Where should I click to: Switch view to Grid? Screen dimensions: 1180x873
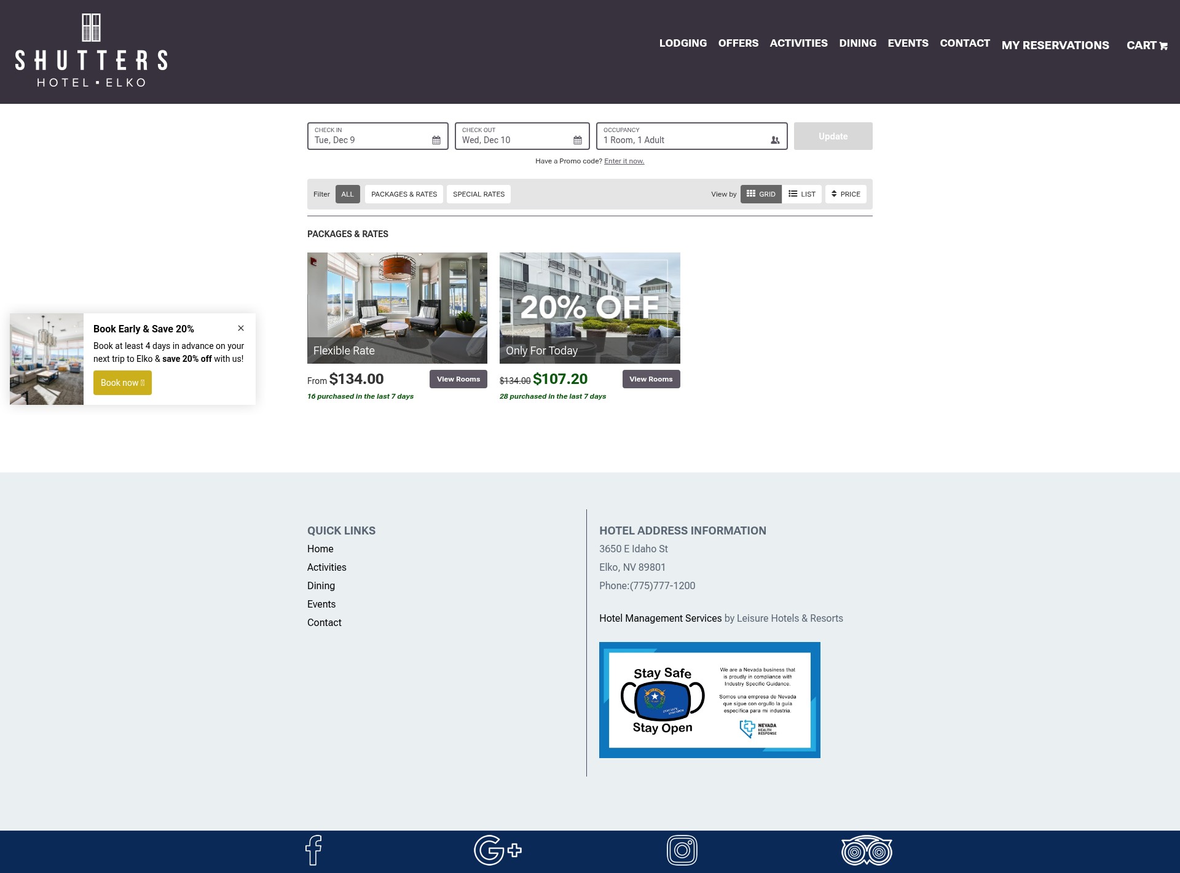(x=761, y=194)
